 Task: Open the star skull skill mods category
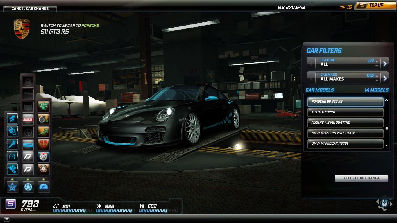pyautogui.click(x=12, y=187)
